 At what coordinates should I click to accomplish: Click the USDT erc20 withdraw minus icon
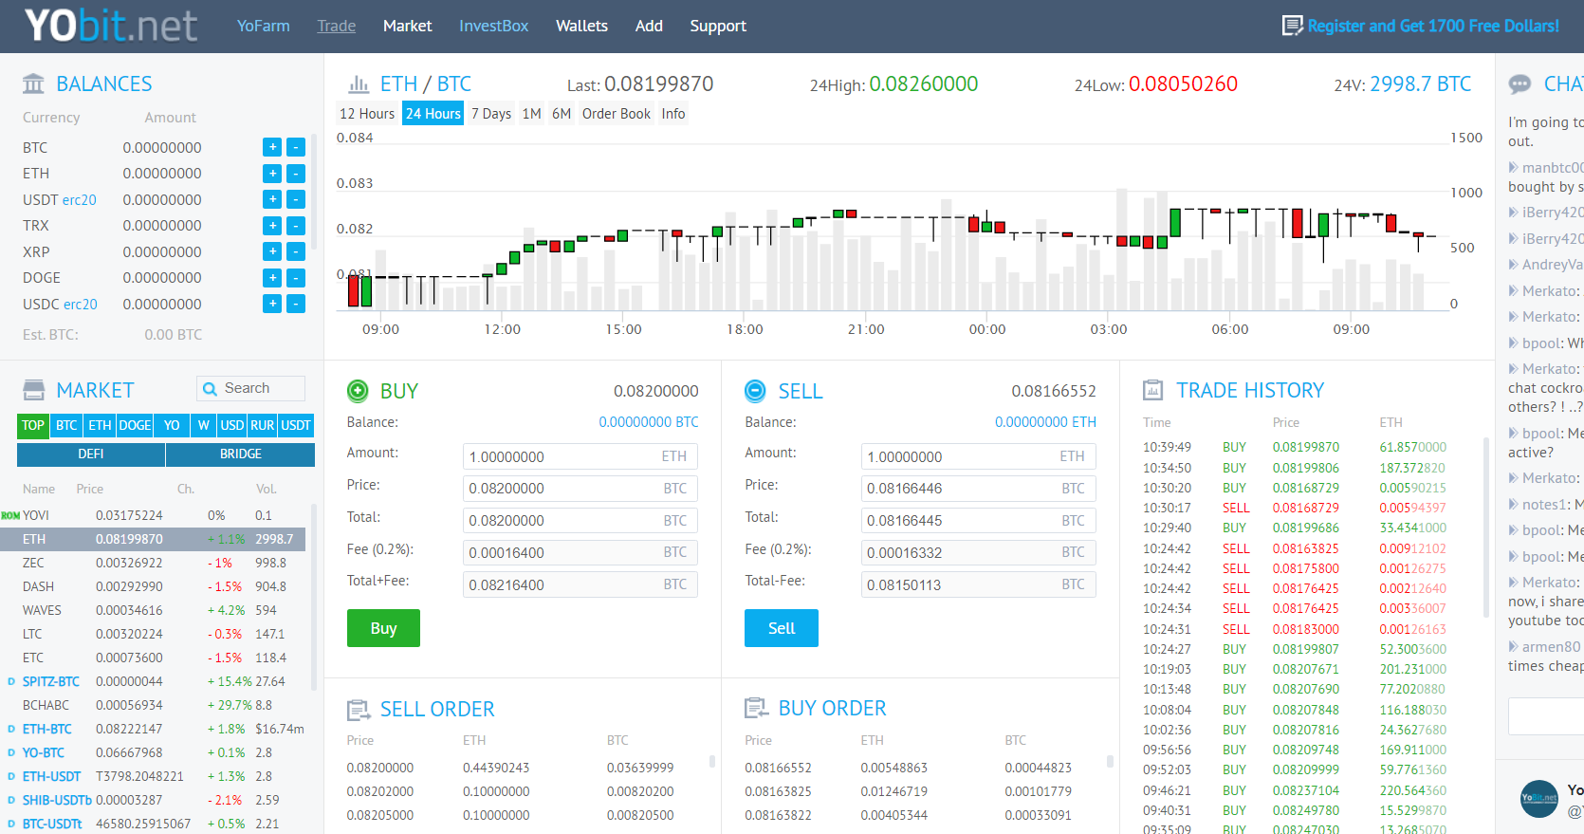coord(296,199)
